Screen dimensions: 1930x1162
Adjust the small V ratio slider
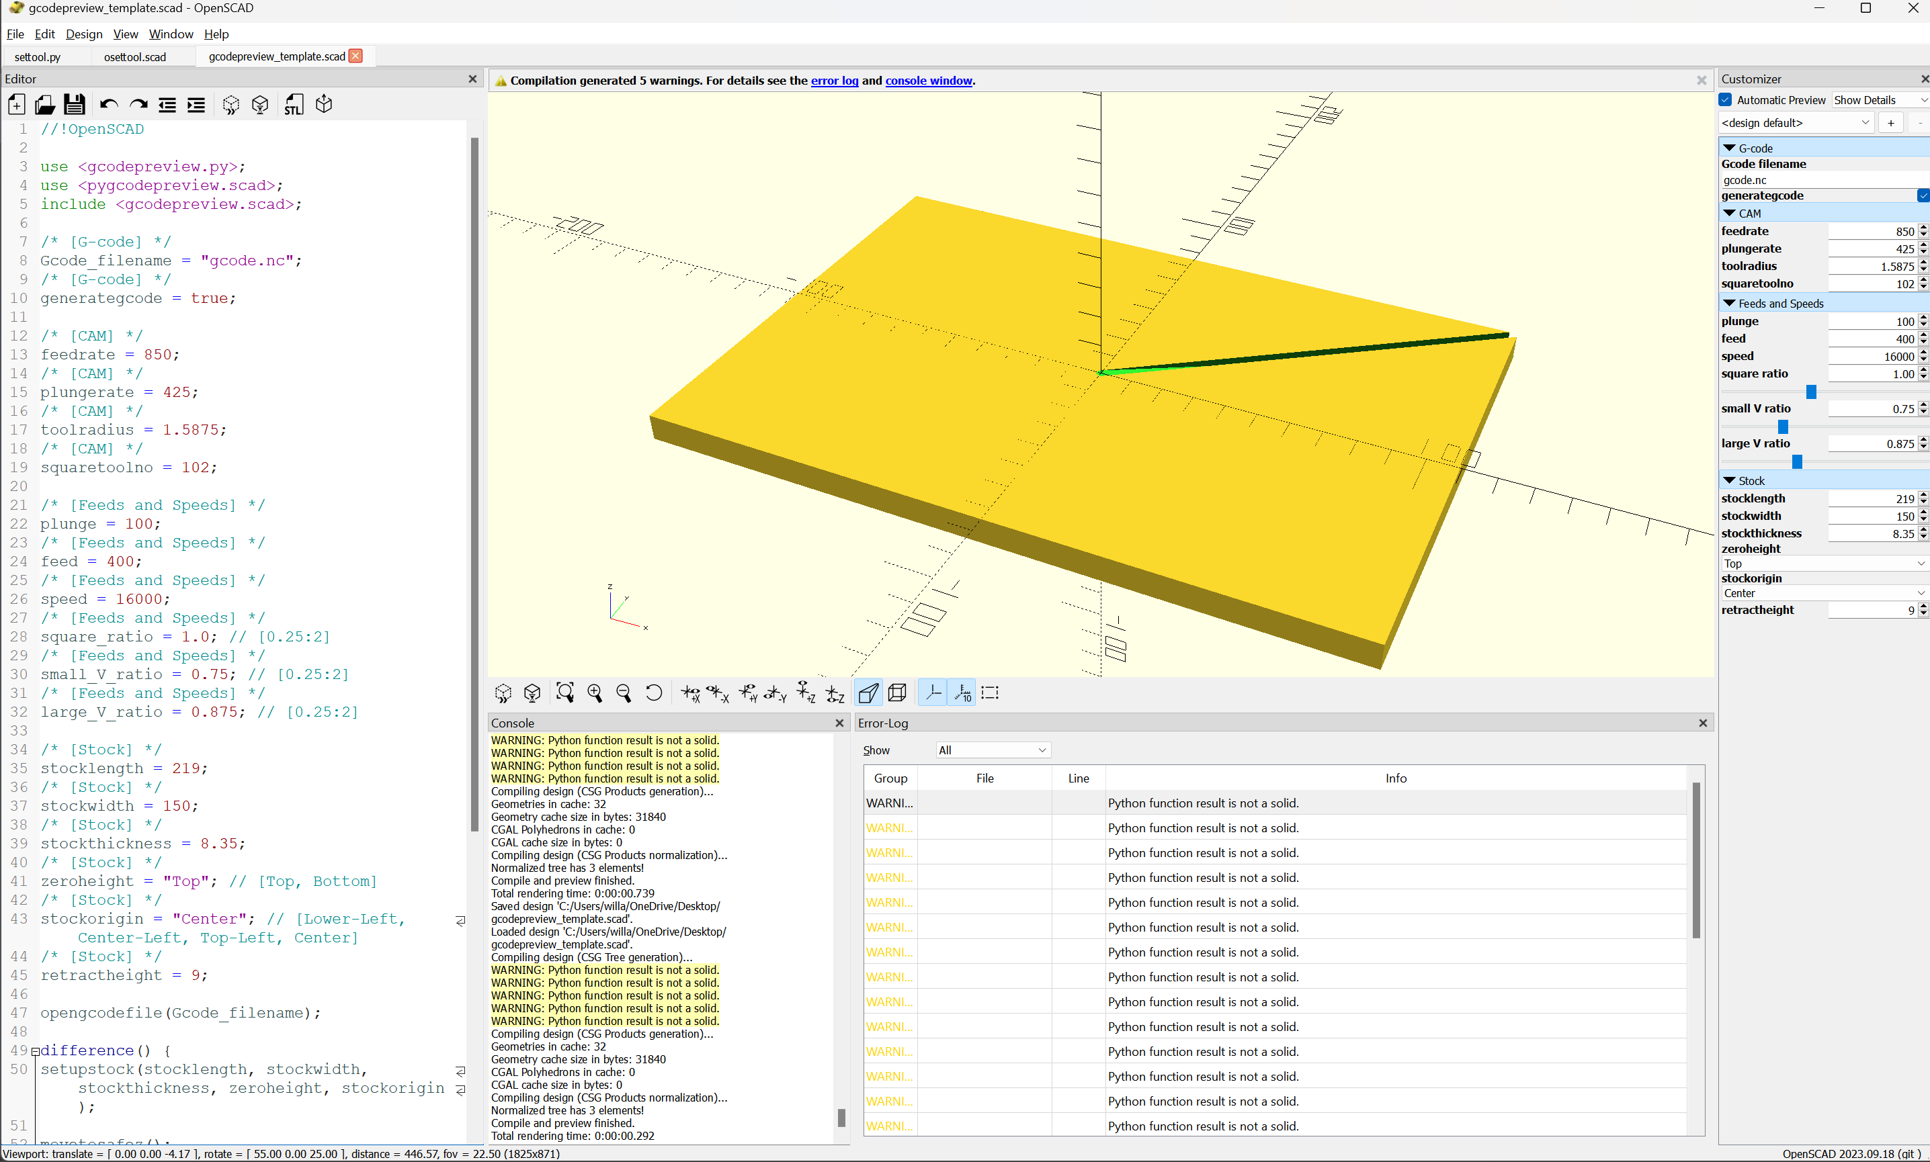1783,427
